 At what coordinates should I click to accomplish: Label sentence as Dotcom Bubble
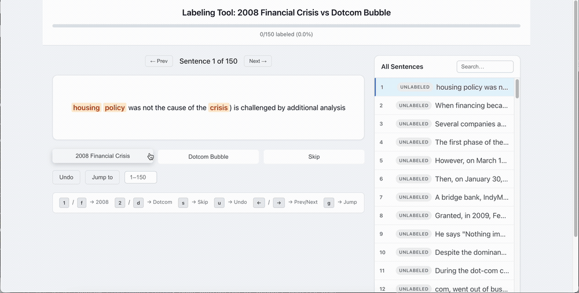pos(208,157)
